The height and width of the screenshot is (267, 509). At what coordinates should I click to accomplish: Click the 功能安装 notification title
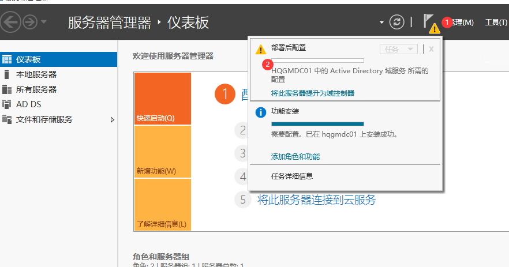click(285, 111)
